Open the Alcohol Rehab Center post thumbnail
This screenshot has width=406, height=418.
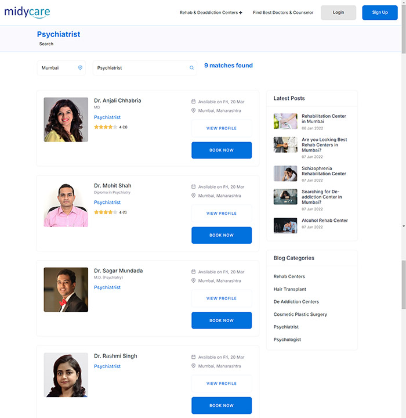pyautogui.click(x=285, y=225)
